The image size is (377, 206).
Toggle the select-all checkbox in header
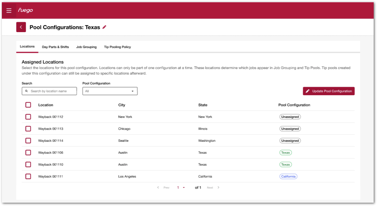pos(28,105)
